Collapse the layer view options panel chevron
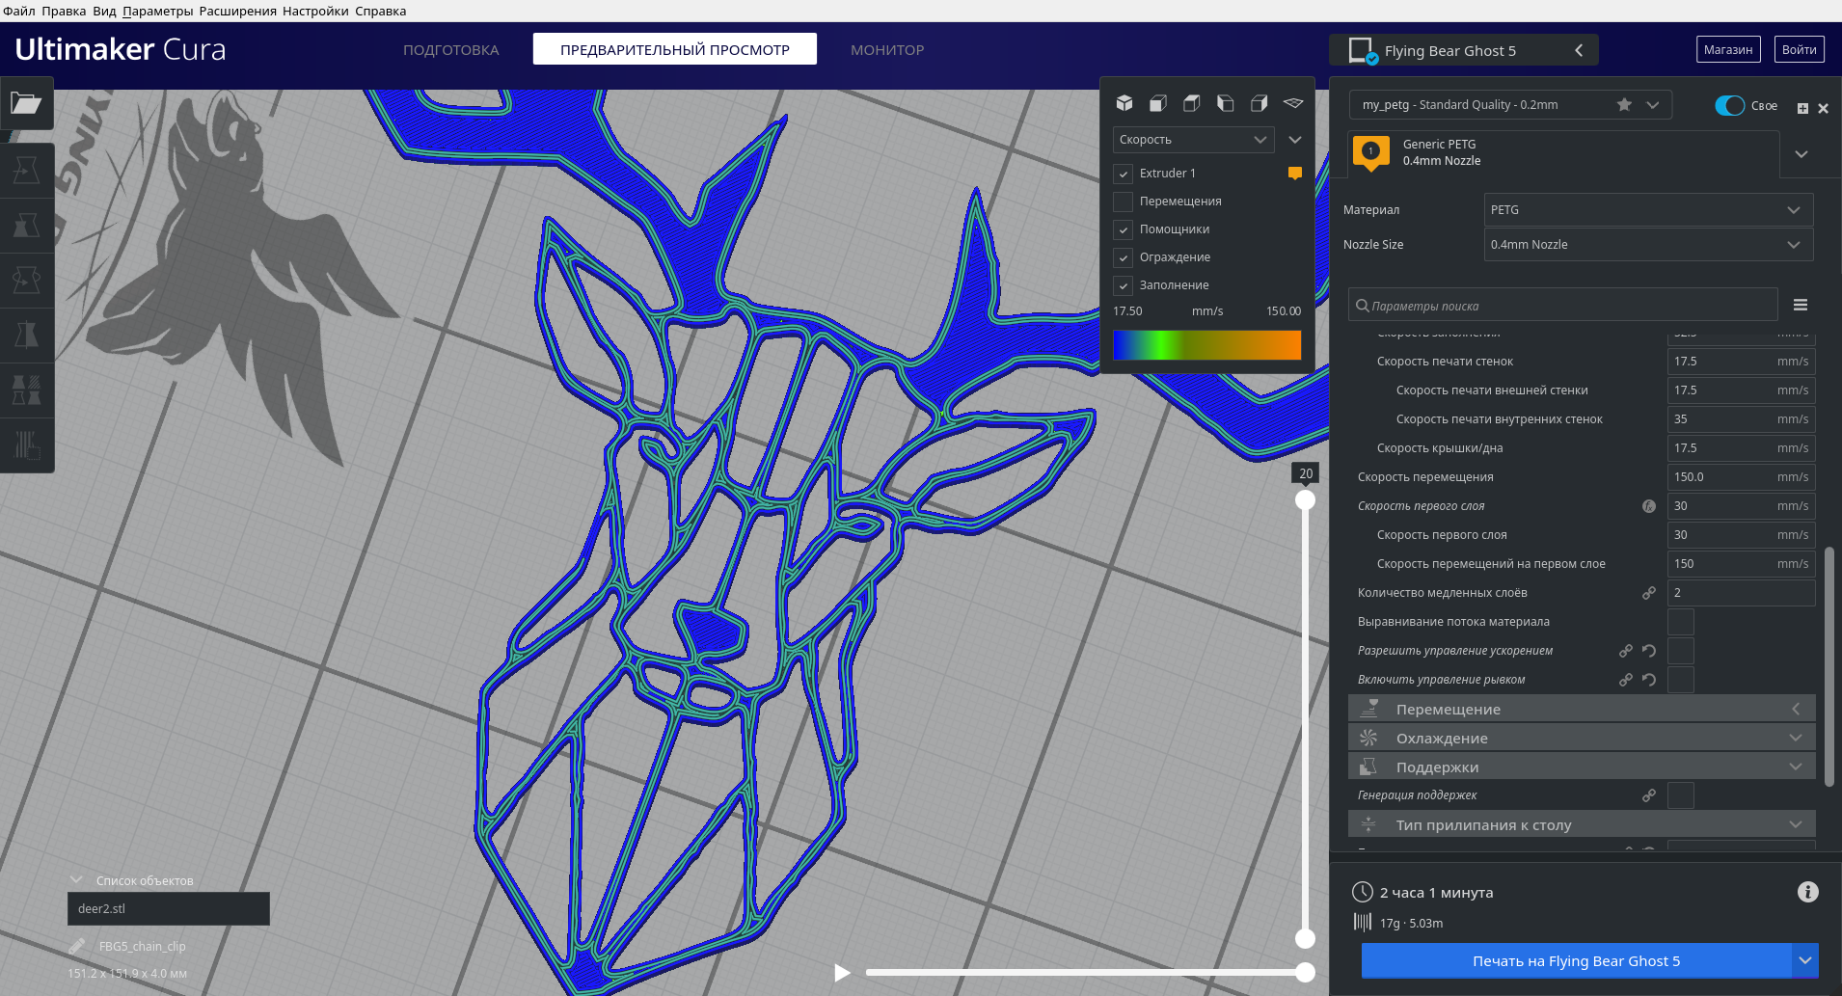 coord(1295,140)
